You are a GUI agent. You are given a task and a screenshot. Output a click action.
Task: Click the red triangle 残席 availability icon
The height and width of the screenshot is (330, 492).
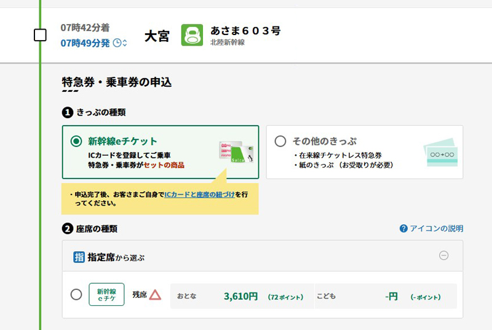(155, 295)
